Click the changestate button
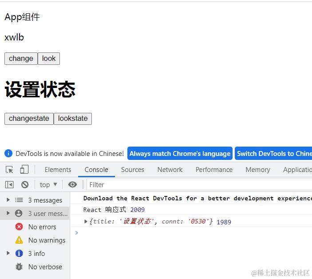 pos(29,119)
